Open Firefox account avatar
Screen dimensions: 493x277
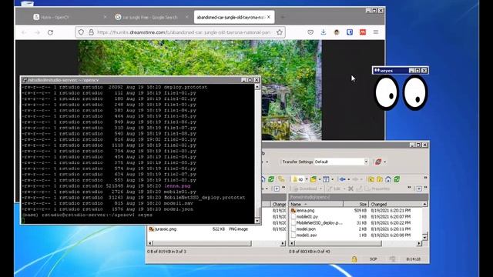(x=337, y=32)
